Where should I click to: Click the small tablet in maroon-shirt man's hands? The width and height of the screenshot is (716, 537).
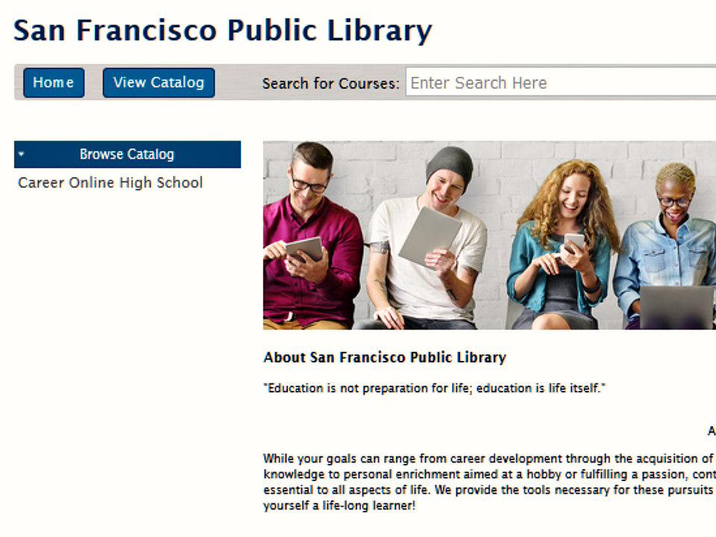pos(304,249)
